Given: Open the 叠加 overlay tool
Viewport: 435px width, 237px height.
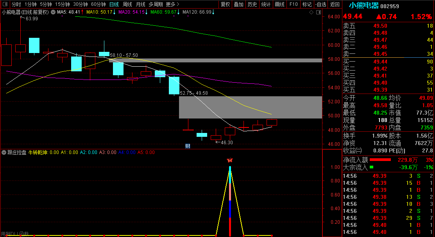Looking at the screenshot, I should point(238,4).
